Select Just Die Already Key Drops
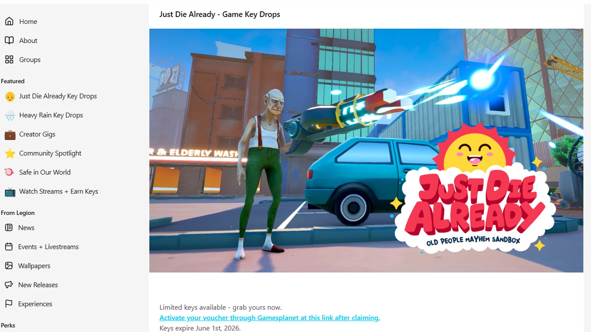The height and width of the screenshot is (332, 591). point(58,96)
